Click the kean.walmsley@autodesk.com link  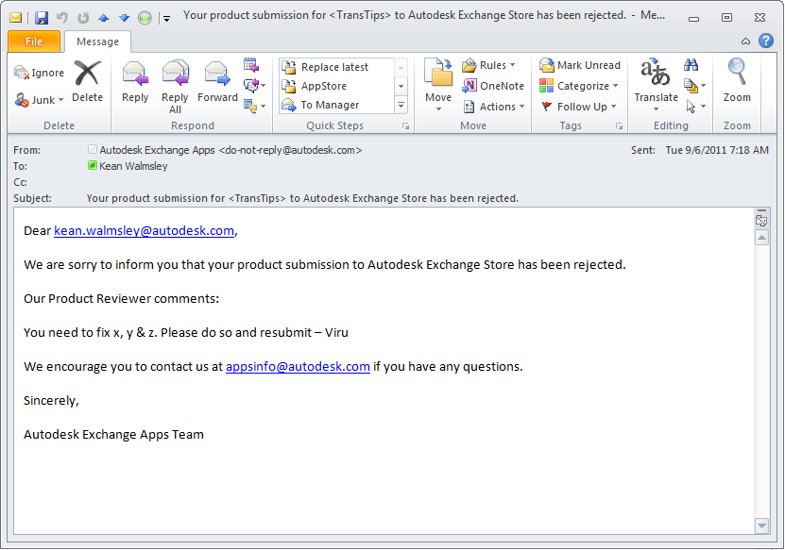(144, 230)
